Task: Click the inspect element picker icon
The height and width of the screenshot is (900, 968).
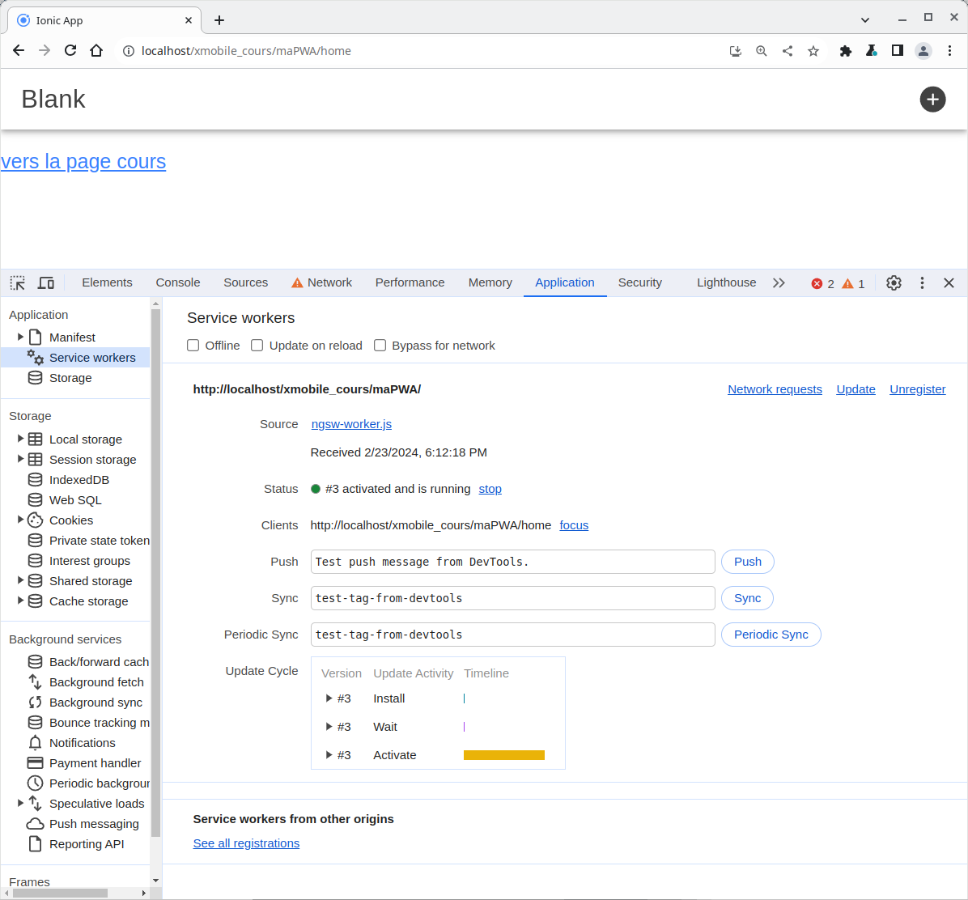Action: click(17, 283)
